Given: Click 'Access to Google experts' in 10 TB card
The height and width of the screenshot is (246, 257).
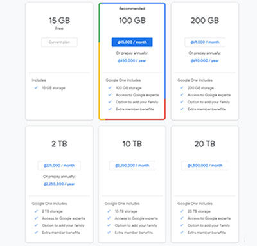Looking at the screenshot, I should (x=136, y=218).
